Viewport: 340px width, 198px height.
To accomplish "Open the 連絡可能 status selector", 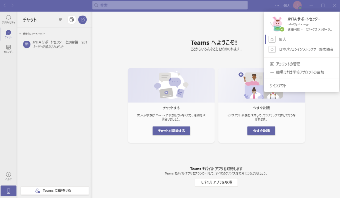I will [295, 29].
